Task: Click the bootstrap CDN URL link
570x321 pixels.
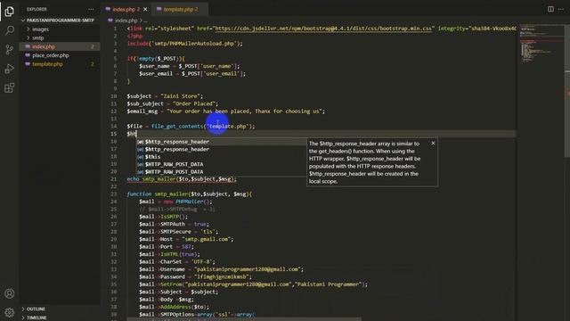Action: (323, 29)
